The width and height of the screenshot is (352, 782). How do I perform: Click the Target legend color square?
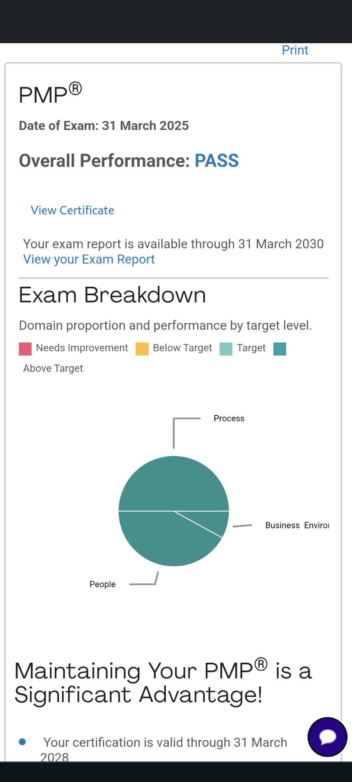(x=226, y=349)
